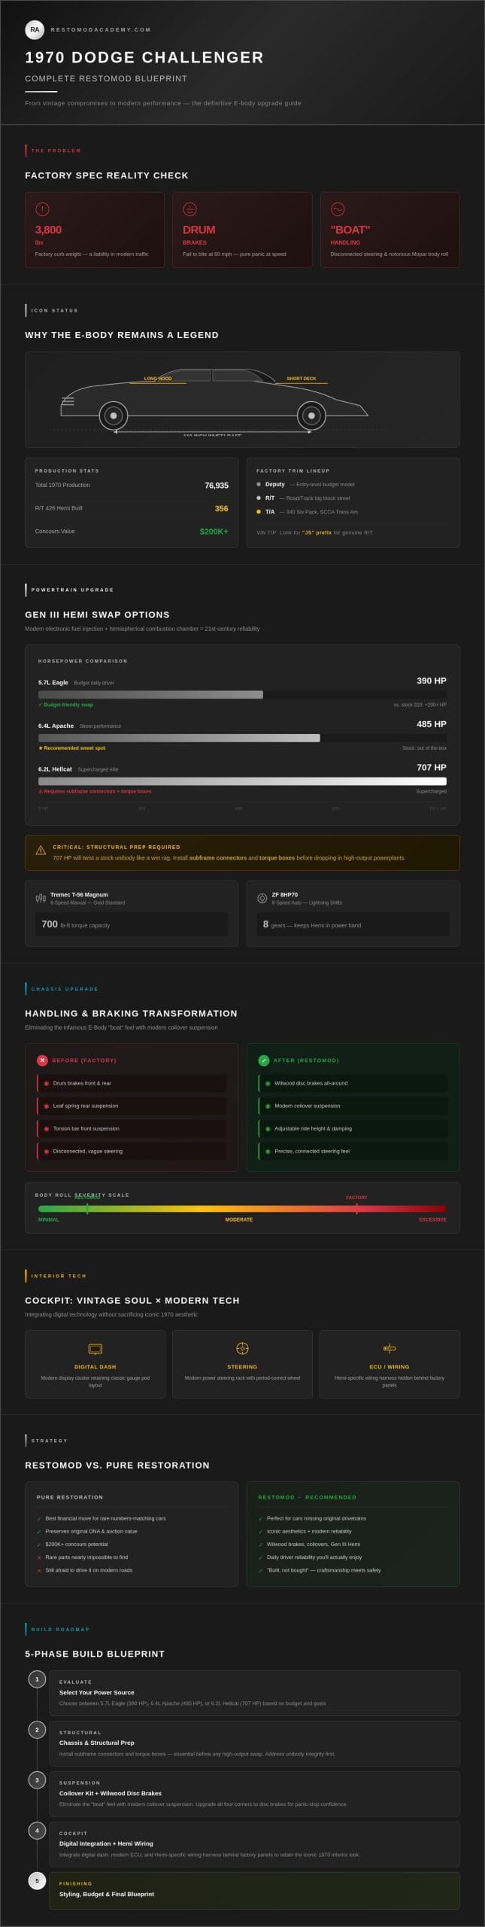Open the restomodacademy.com link

pos(101,30)
